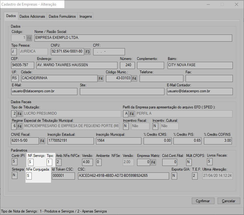The image size is (244, 215).
Task: Click the CNPJ input field
Action: 67,52
